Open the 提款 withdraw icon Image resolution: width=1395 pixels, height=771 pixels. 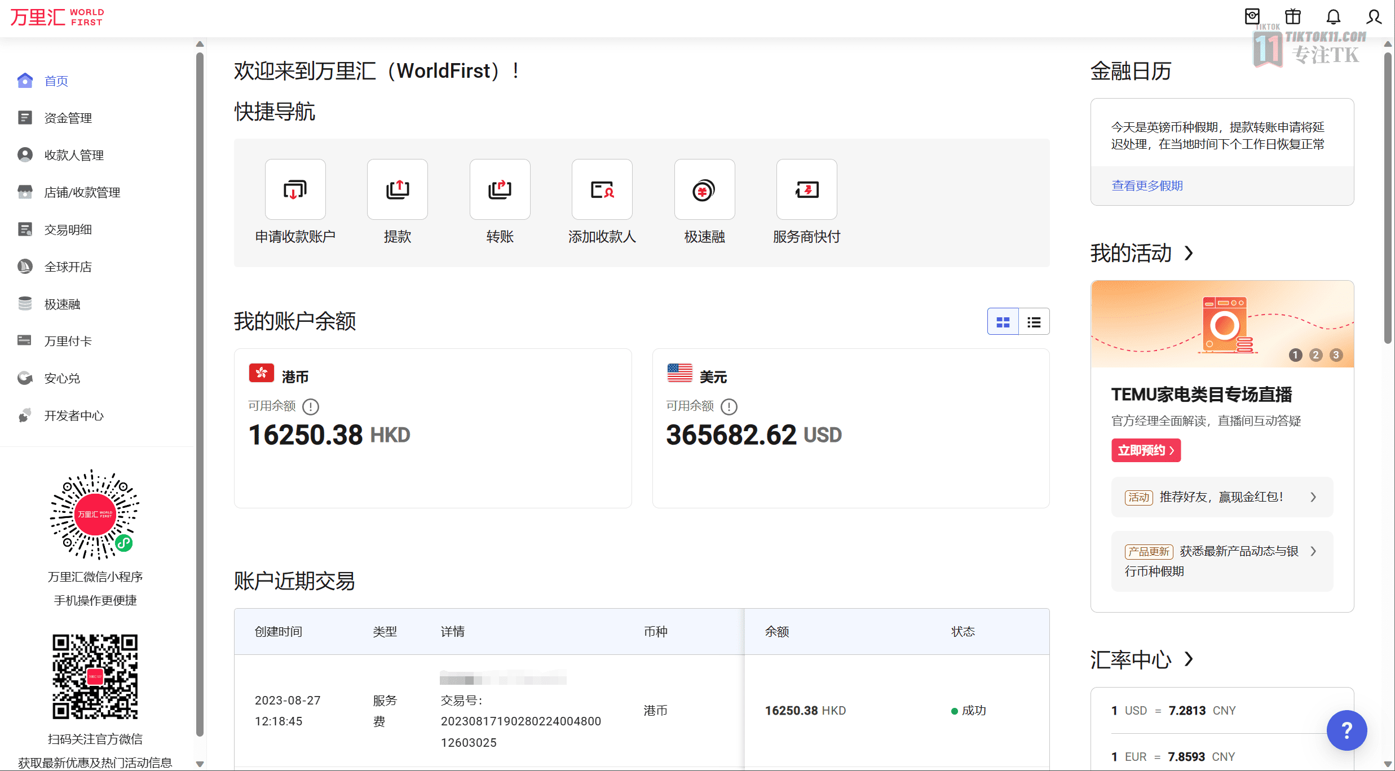(398, 189)
